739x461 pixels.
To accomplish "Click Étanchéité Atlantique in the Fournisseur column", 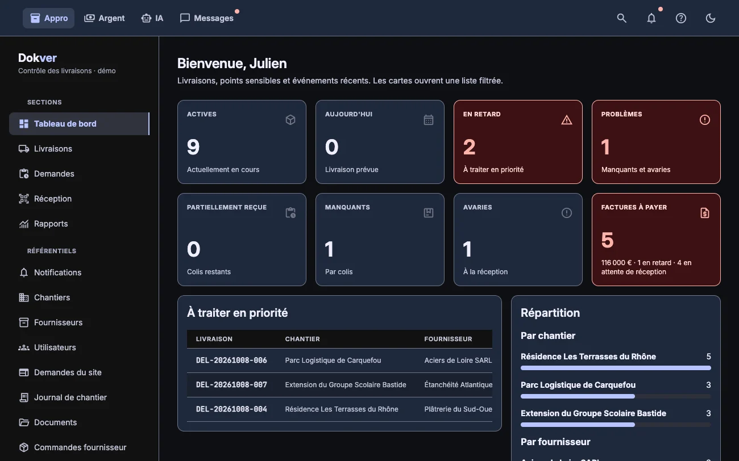I will [x=458, y=385].
